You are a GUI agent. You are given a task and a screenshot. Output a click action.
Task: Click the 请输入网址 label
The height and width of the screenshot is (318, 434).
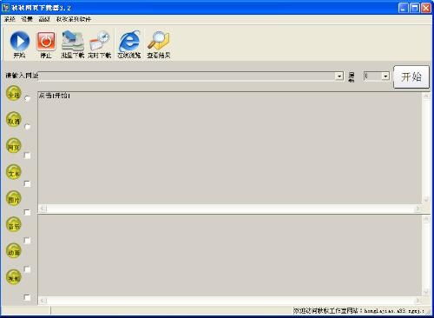pos(22,76)
